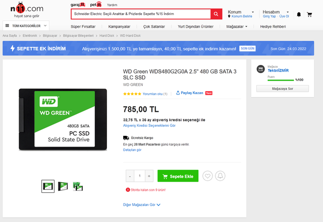The height and width of the screenshot is (222, 323).
Task: Select the second product thumbnail
Action: point(63,186)
